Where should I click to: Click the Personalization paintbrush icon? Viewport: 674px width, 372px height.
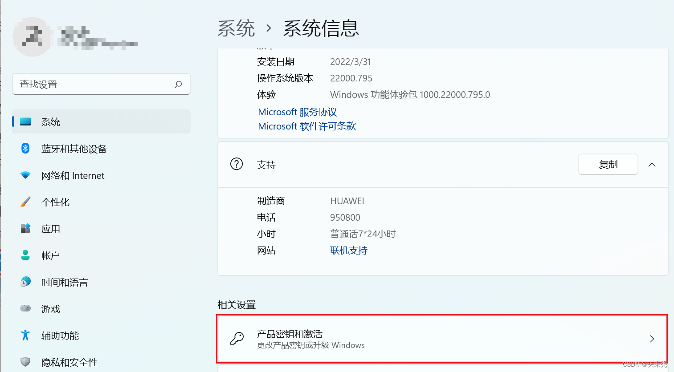[25, 202]
